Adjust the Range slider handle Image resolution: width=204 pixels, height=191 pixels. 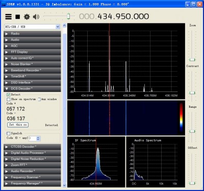pos(192,131)
